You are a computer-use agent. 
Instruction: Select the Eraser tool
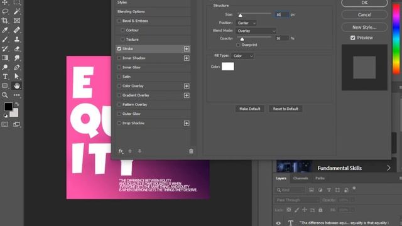tap(17, 48)
